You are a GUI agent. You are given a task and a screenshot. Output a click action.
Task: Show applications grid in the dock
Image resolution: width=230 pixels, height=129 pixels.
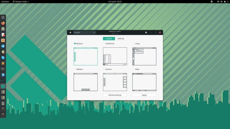pyautogui.click(x=3, y=18)
